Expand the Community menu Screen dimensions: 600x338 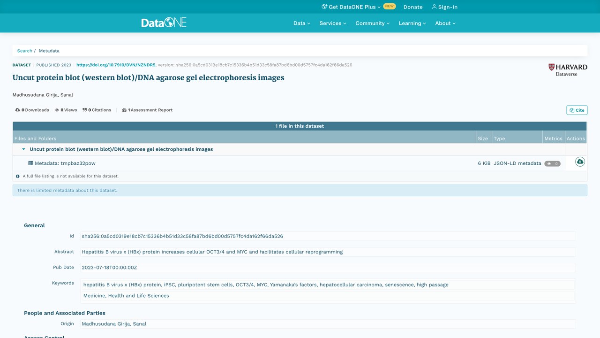coord(372,23)
